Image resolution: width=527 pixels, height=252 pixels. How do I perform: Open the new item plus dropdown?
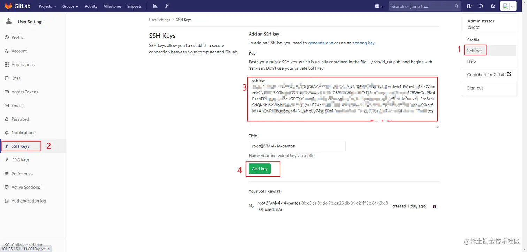[x=379, y=6]
